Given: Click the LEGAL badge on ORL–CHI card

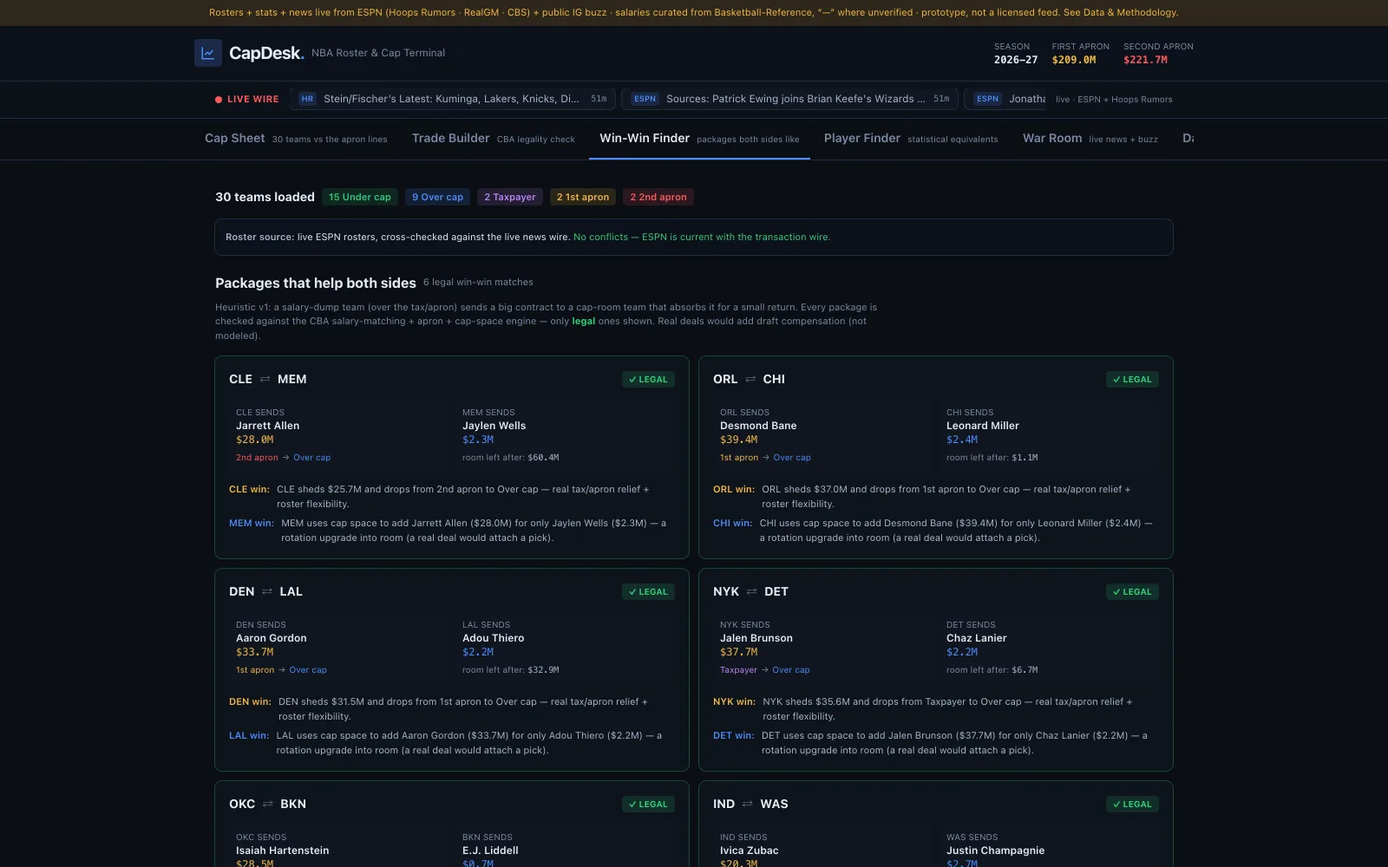Looking at the screenshot, I should (x=1132, y=379).
